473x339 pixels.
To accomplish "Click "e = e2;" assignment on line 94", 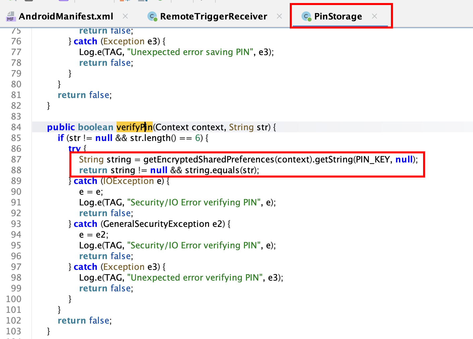I will pos(94,235).
